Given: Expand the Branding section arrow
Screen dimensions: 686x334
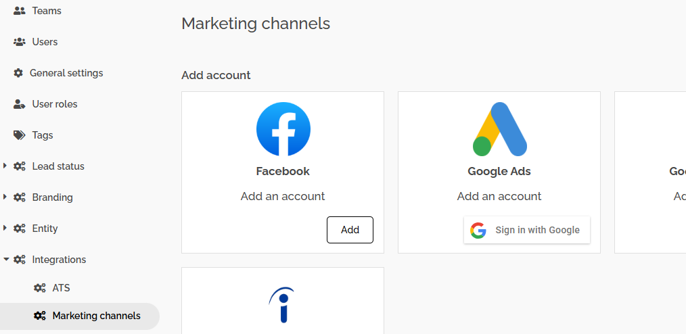Looking at the screenshot, I should (5, 197).
